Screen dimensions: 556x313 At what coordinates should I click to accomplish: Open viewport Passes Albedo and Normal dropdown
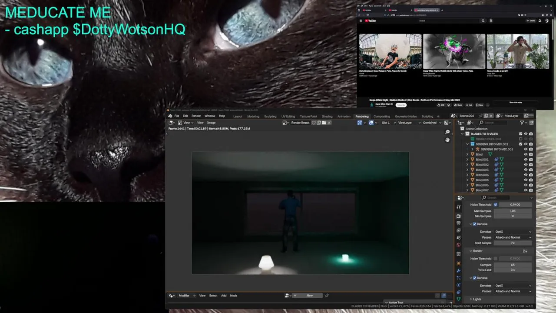click(513, 237)
